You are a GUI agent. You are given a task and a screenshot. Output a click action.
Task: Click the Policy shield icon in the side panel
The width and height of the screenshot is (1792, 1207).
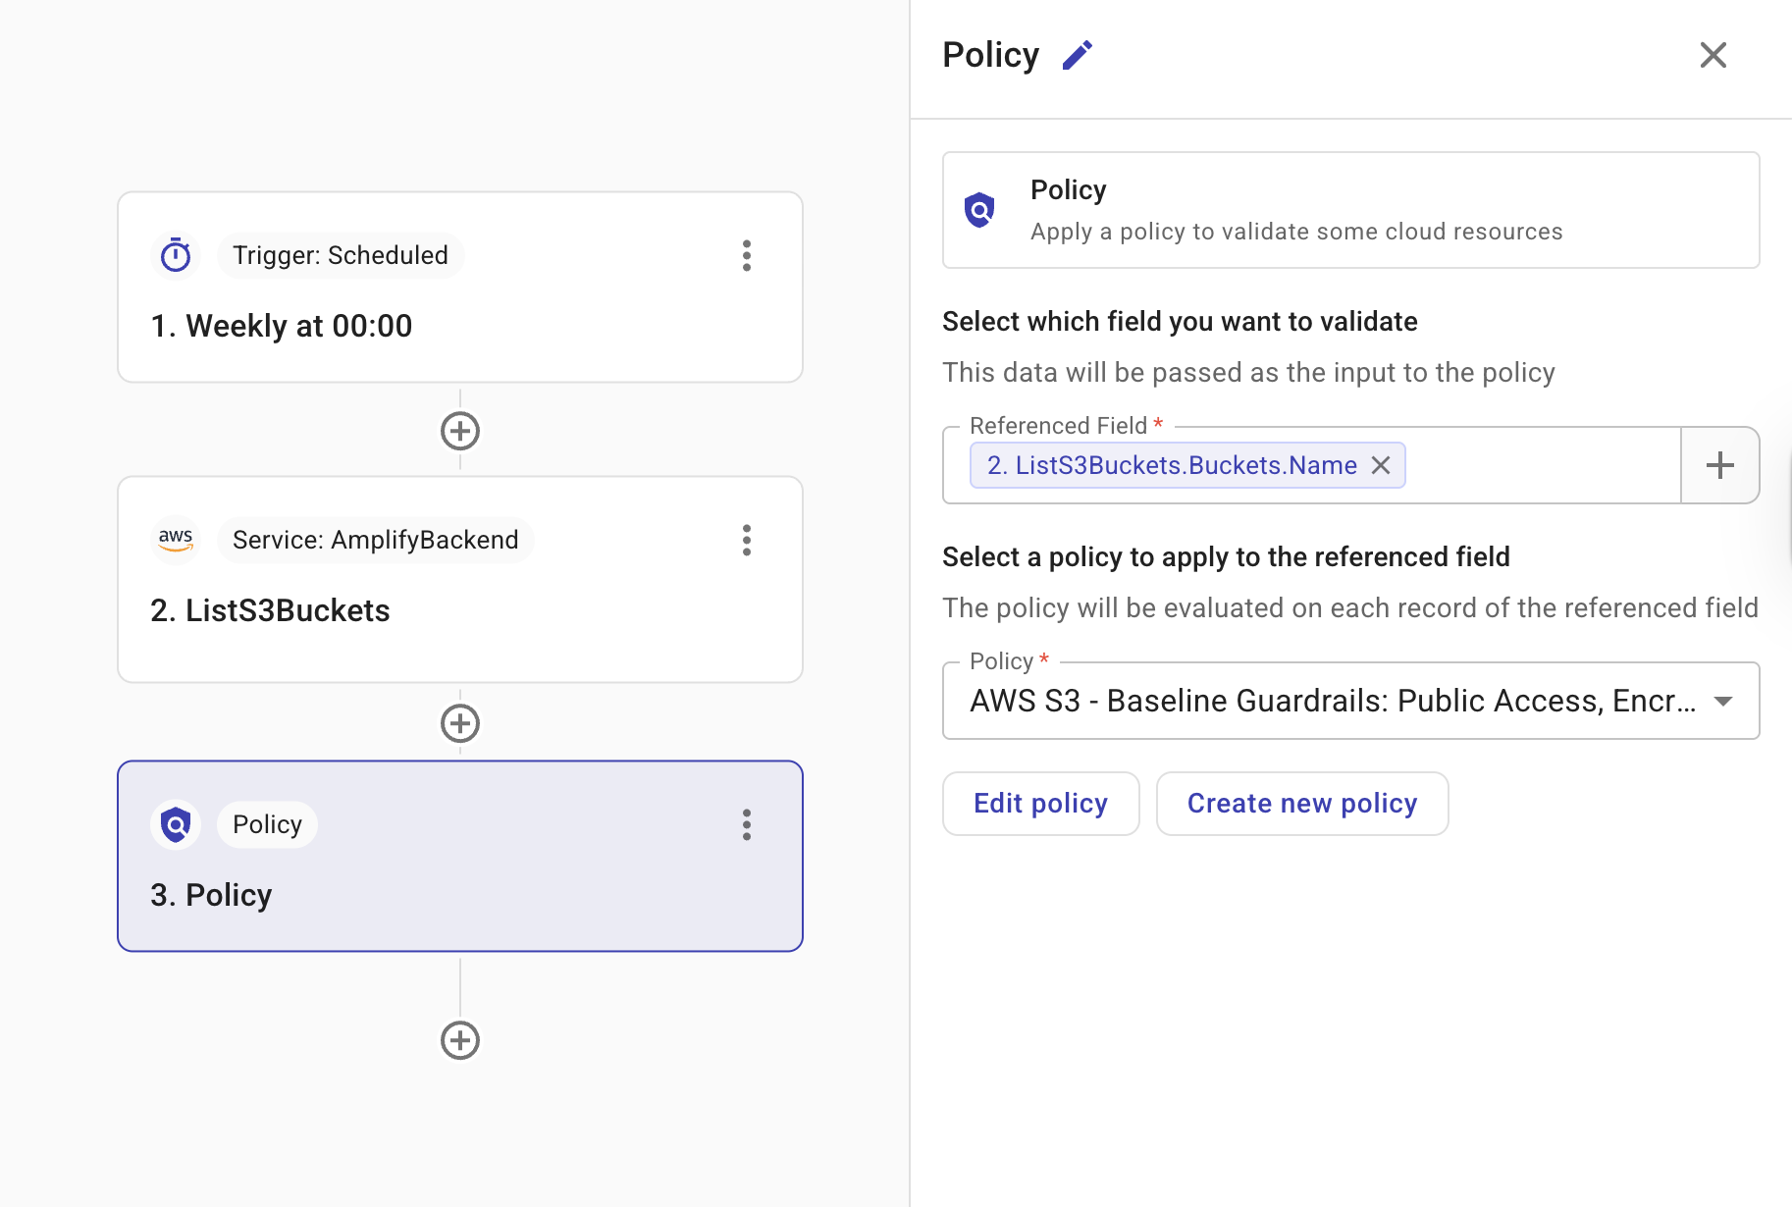(x=979, y=209)
